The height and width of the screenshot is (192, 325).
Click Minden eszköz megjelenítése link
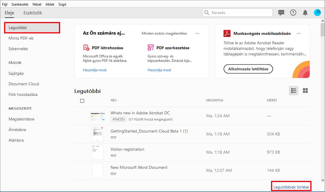(x=164, y=33)
